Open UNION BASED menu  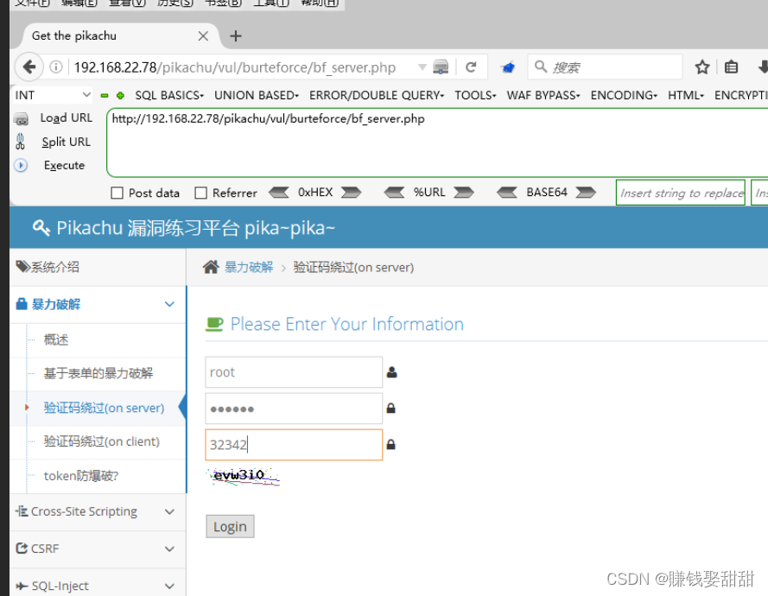pos(257,95)
